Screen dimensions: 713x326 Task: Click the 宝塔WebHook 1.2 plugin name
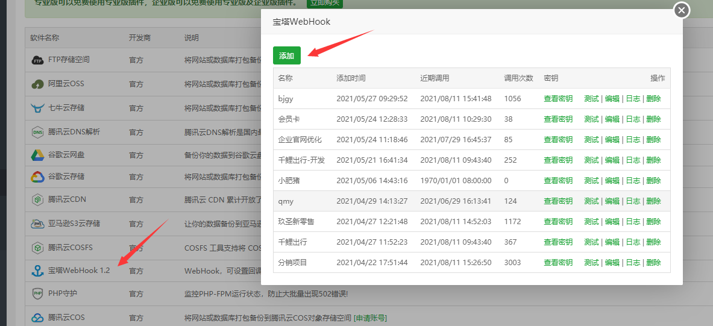[x=79, y=271]
